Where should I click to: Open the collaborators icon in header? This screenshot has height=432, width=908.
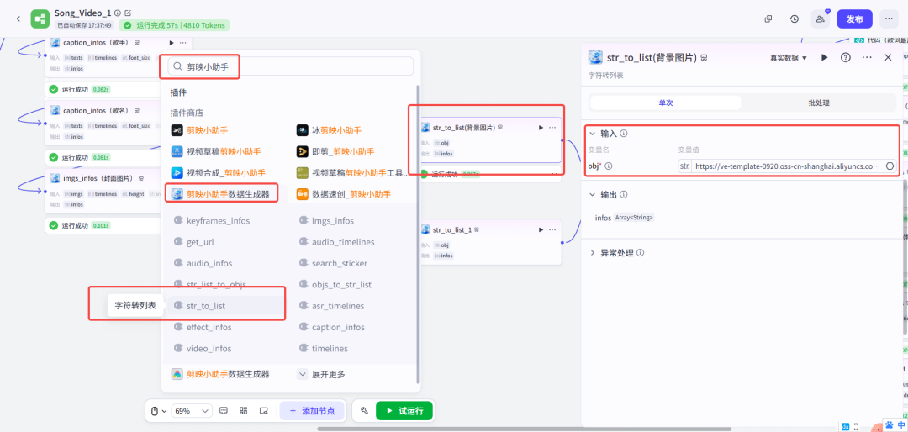pos(821,19)
